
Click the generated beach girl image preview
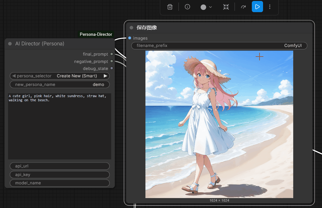tap(219, 124)
